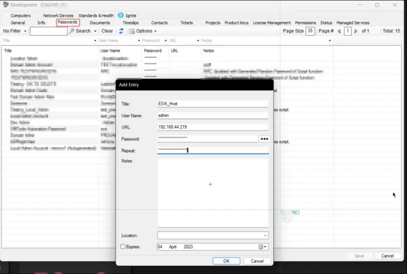Image resolution: width=407 pixels, height=274 pixels.
Task: Click the Password input field
Action: tap(208, 139)
